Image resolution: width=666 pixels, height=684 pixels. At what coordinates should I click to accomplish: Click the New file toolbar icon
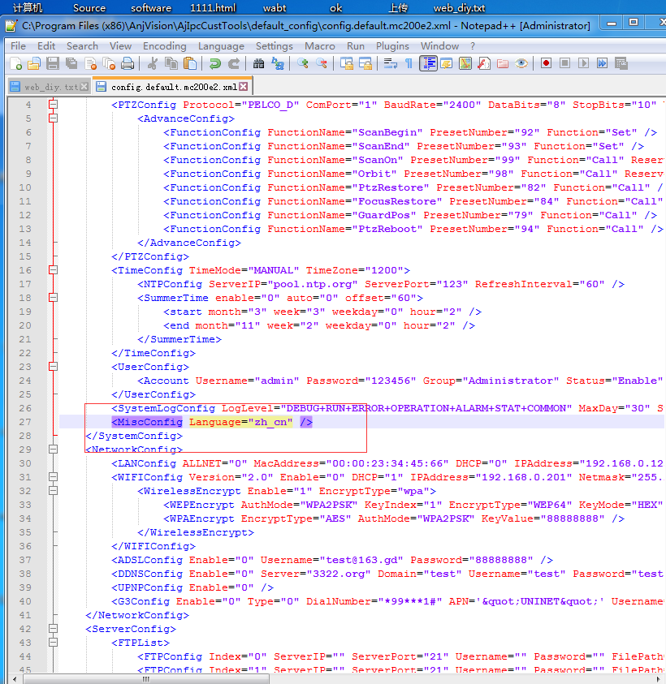(x=15, y=63)
